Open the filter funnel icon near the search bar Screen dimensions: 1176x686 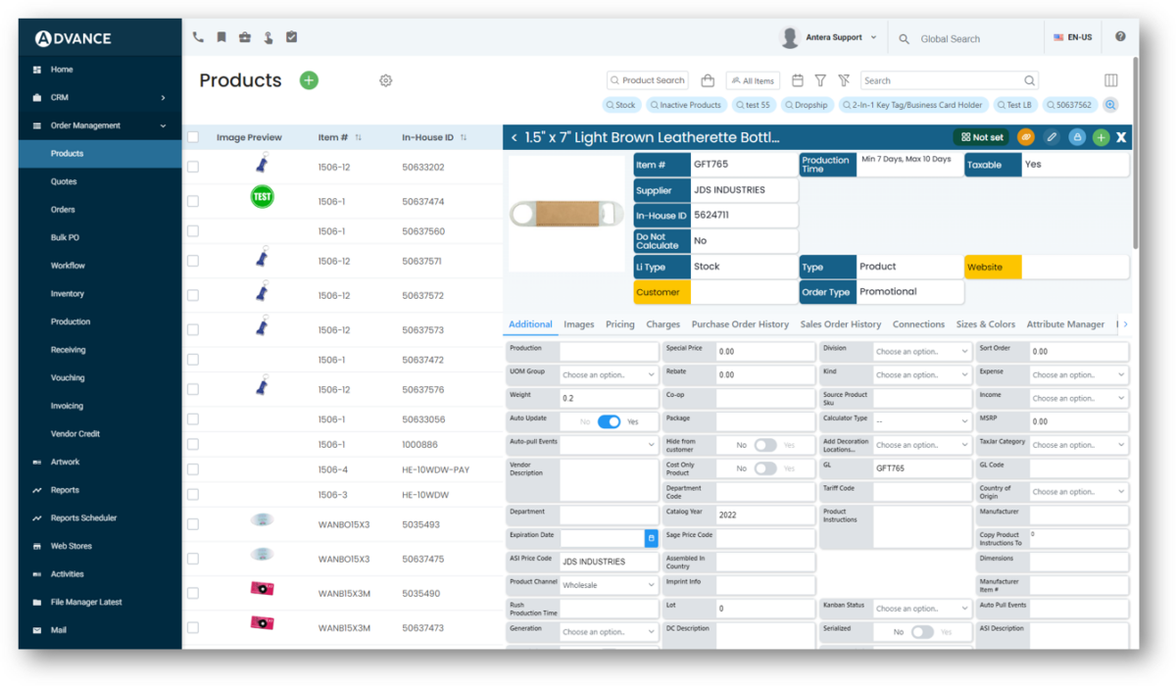tap(820, 80)
